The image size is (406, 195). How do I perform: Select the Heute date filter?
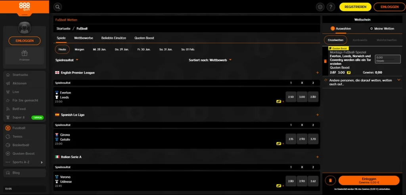point(62,49)
